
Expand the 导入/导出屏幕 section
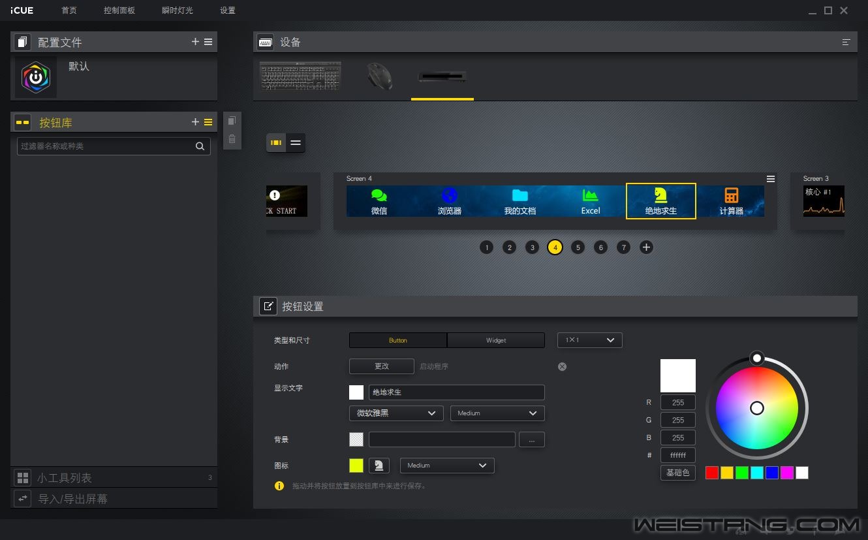(114, 499)
